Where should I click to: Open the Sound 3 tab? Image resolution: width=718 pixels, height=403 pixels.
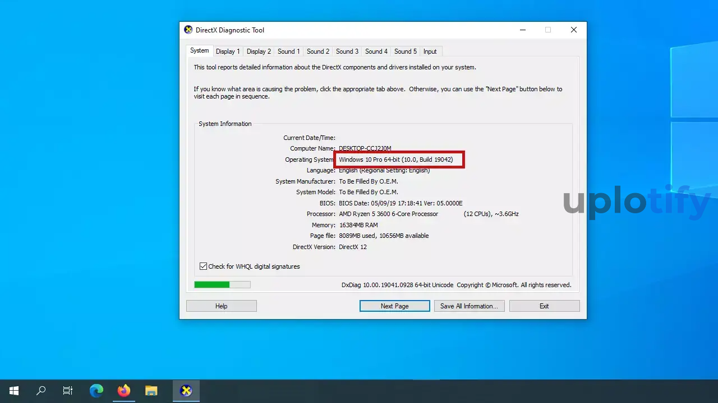[347, 51]
